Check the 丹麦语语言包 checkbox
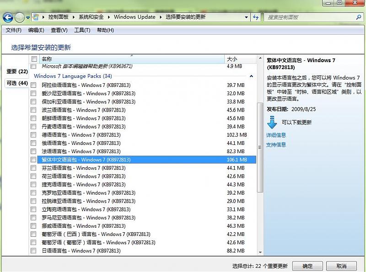This screenshot has height=272, width=366. tap(33, 127)
